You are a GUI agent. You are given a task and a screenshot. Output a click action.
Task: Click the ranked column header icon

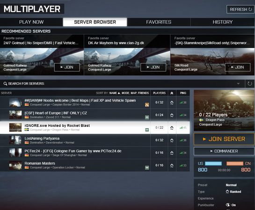coord(172,93)
